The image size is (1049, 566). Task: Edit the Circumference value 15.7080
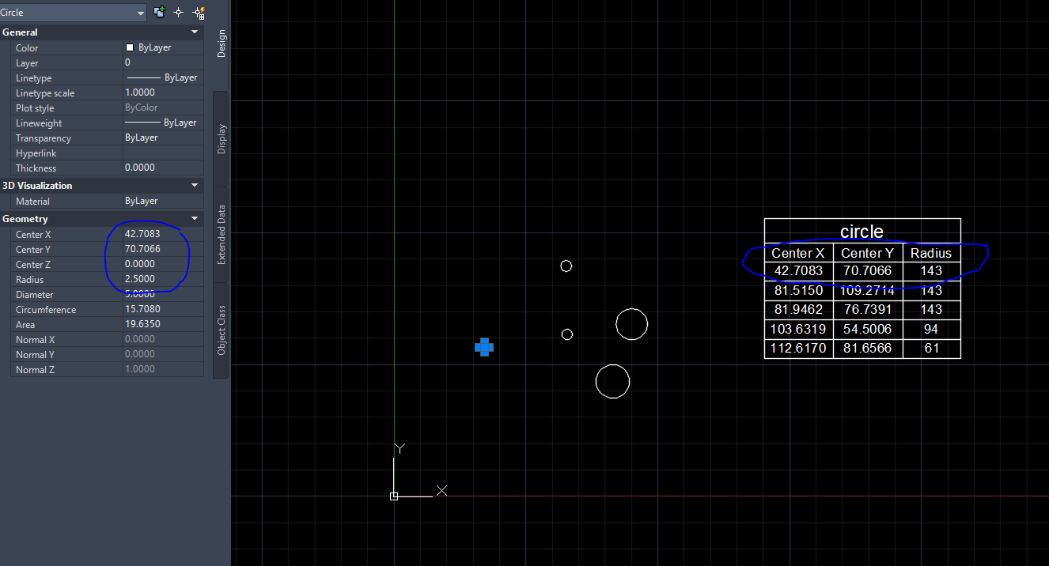click(x=163, y=309)
